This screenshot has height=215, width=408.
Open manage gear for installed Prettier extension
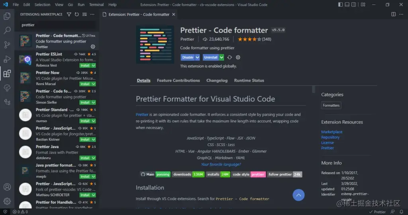pos(93,47)
